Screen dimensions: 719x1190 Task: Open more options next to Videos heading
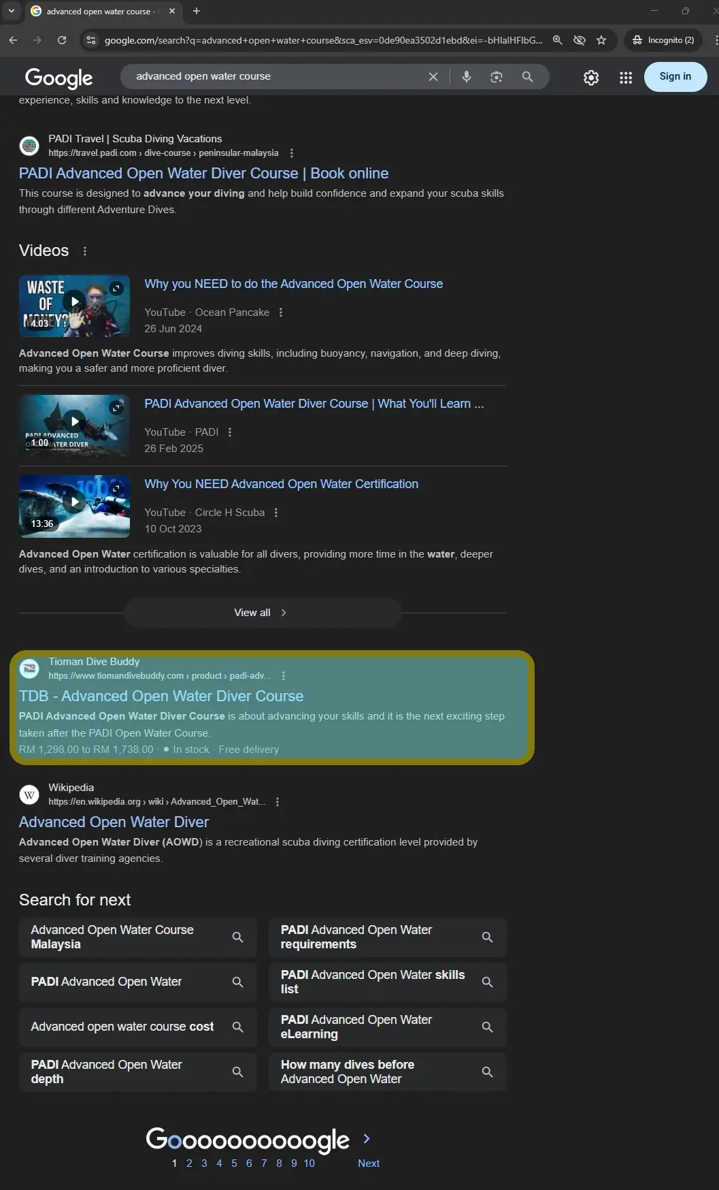tap(85, 251)
